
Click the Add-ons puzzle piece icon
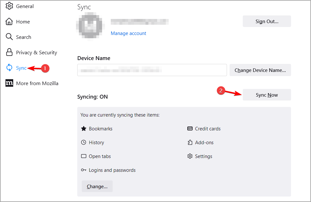[x=190, y=143]
